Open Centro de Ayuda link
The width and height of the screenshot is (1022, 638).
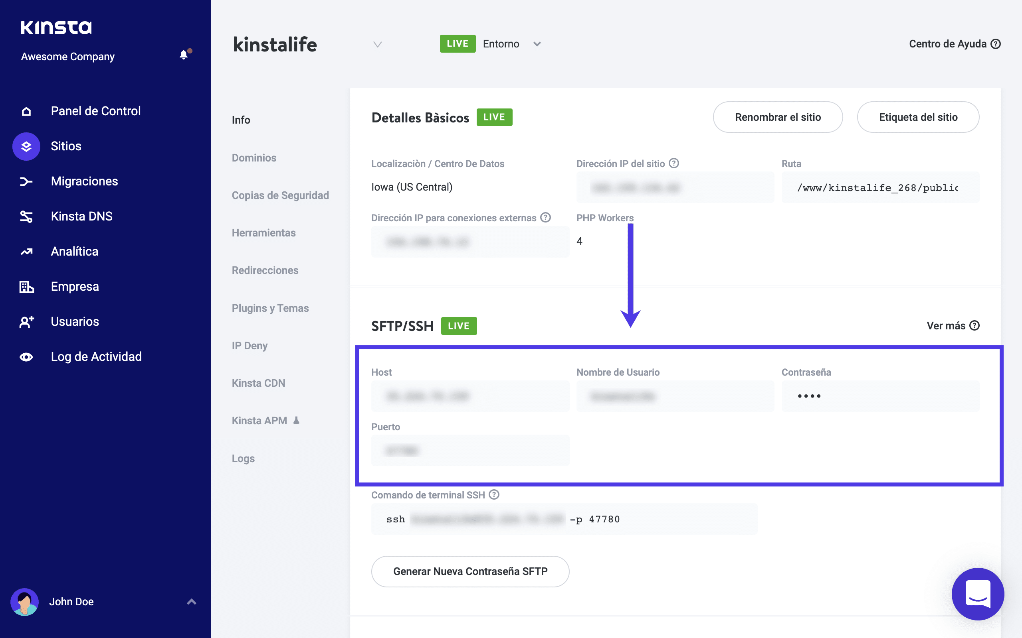pyautogui.click(x=954, y=44)
